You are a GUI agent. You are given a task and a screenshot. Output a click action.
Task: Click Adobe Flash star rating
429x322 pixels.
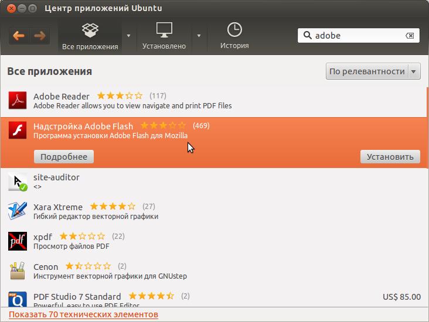tap(163, 125)
